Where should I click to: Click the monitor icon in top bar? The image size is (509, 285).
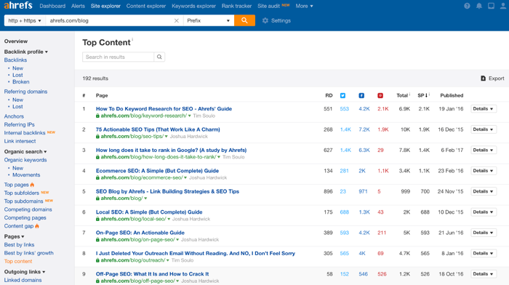pos(491,6)
